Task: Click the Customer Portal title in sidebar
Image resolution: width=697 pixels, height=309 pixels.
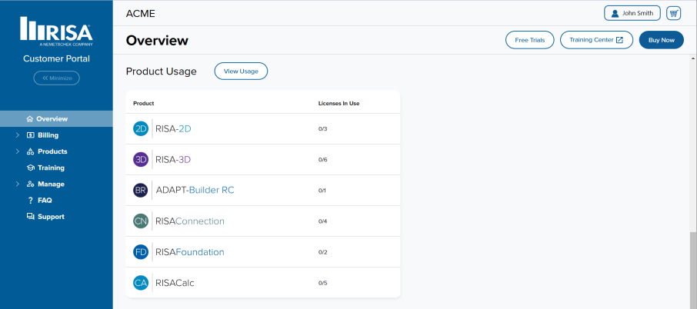Action: click(56, 58)
